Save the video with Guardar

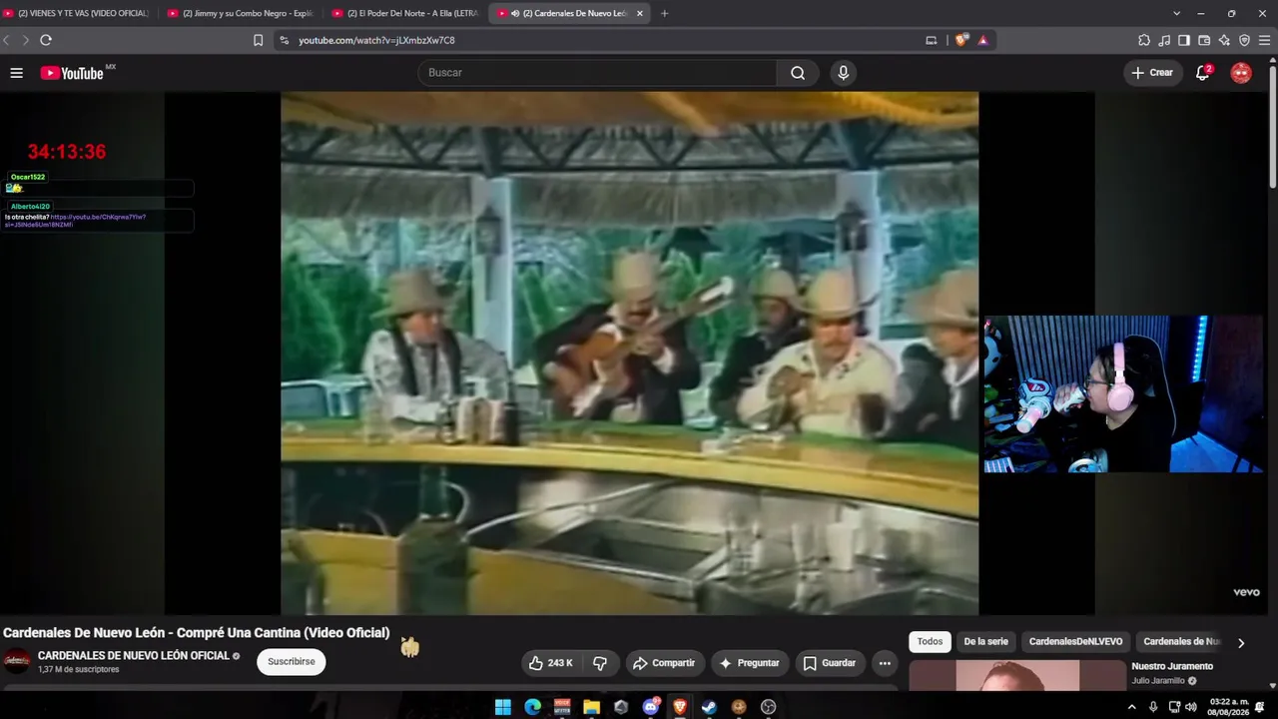(830, 663)
